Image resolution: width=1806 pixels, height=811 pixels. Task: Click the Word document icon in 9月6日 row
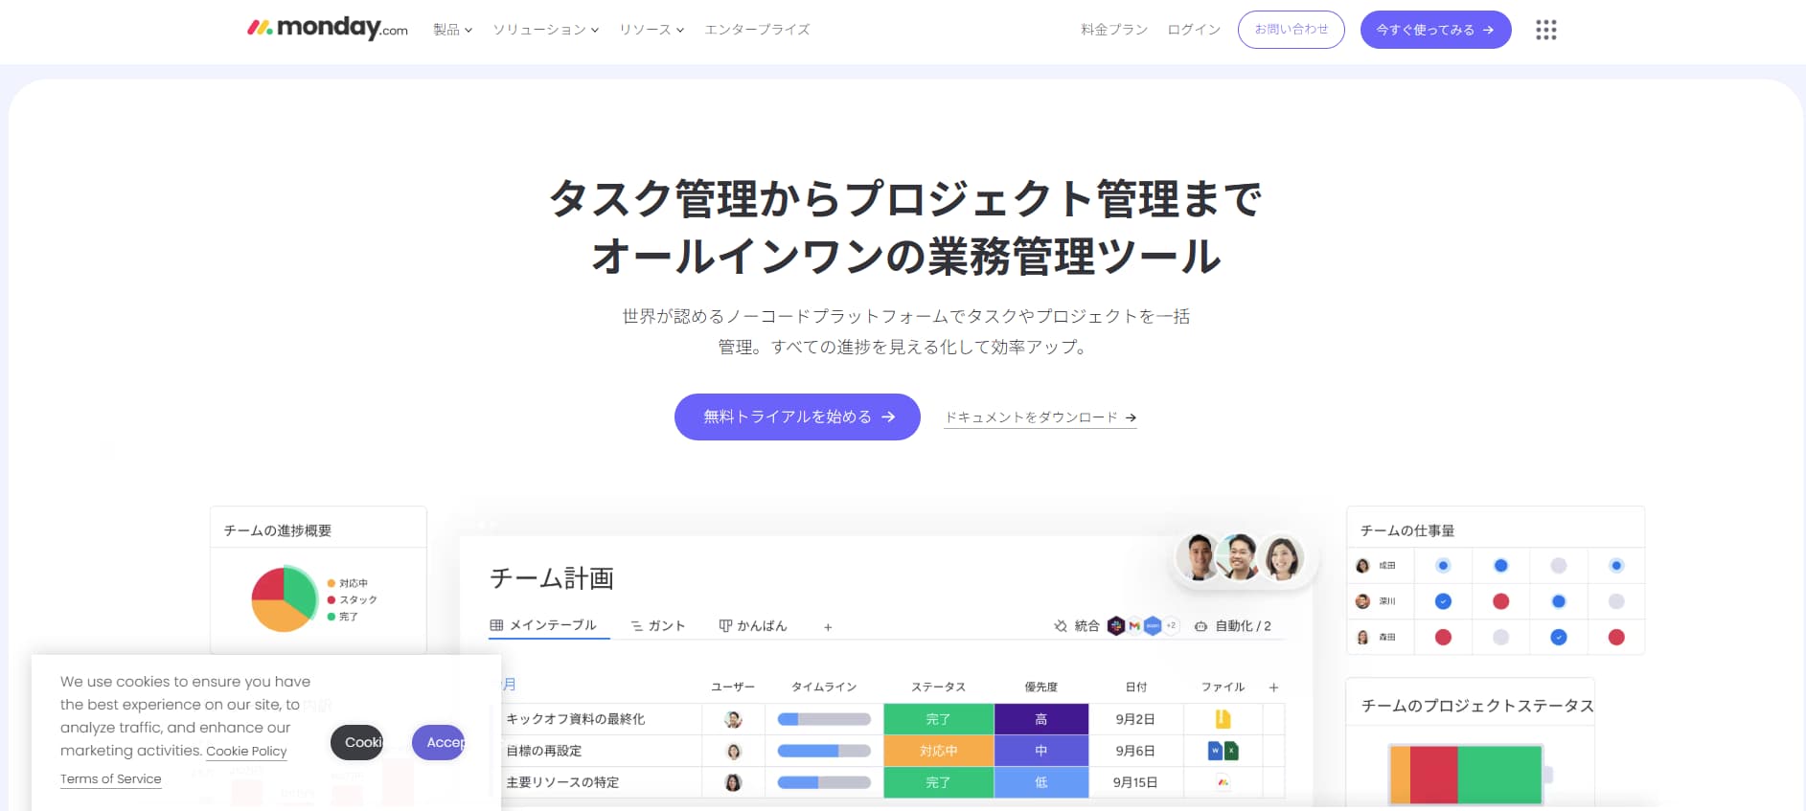coord(1215,751)
